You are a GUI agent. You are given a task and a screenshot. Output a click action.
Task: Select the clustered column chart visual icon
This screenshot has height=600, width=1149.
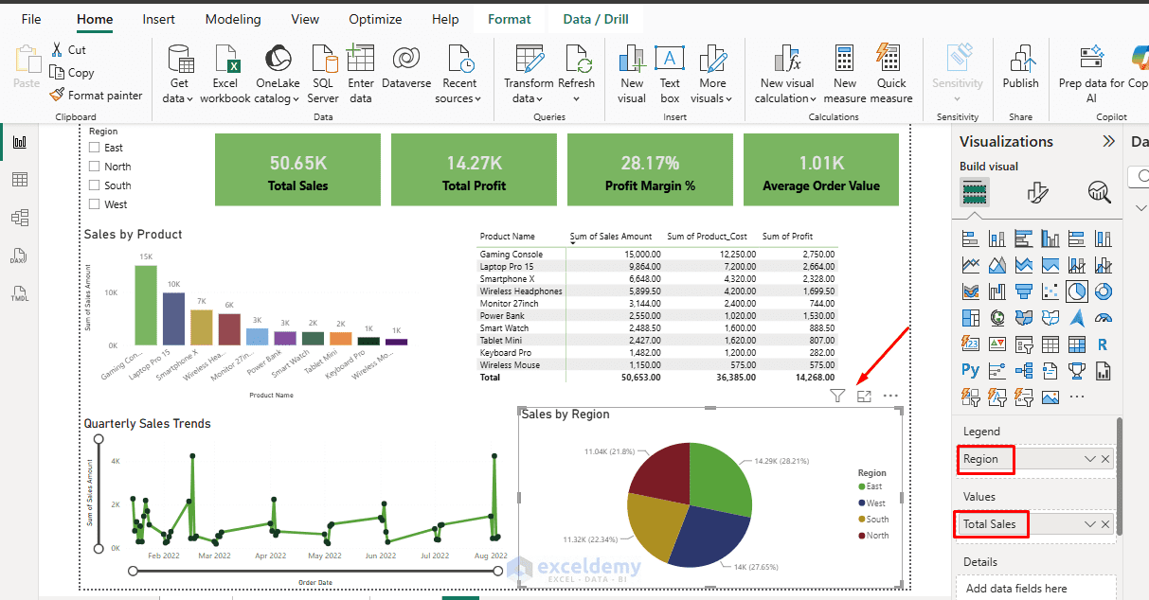click(1050, 238)
